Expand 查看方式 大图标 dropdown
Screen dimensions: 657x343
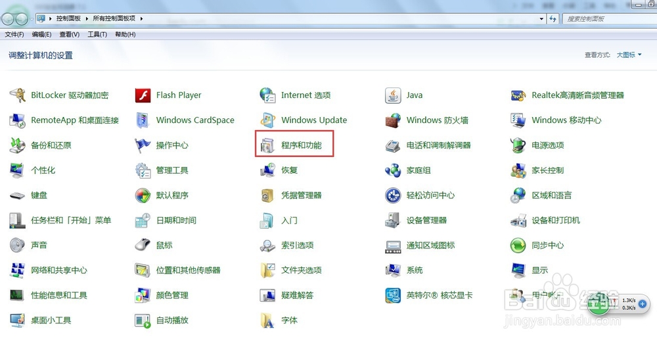click(629, 55)
